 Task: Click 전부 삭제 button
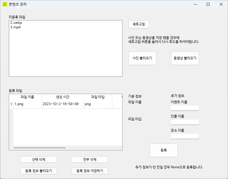tap(90, 159)
